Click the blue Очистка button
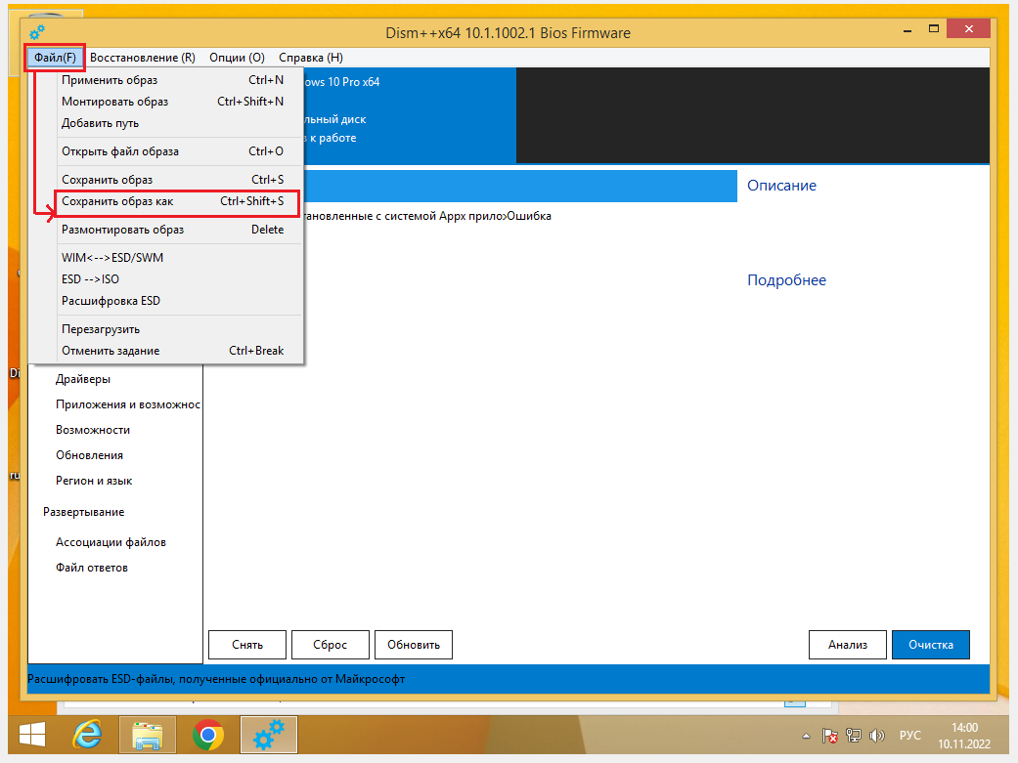Screen dimensions: 1018x763 coord(931,645)
